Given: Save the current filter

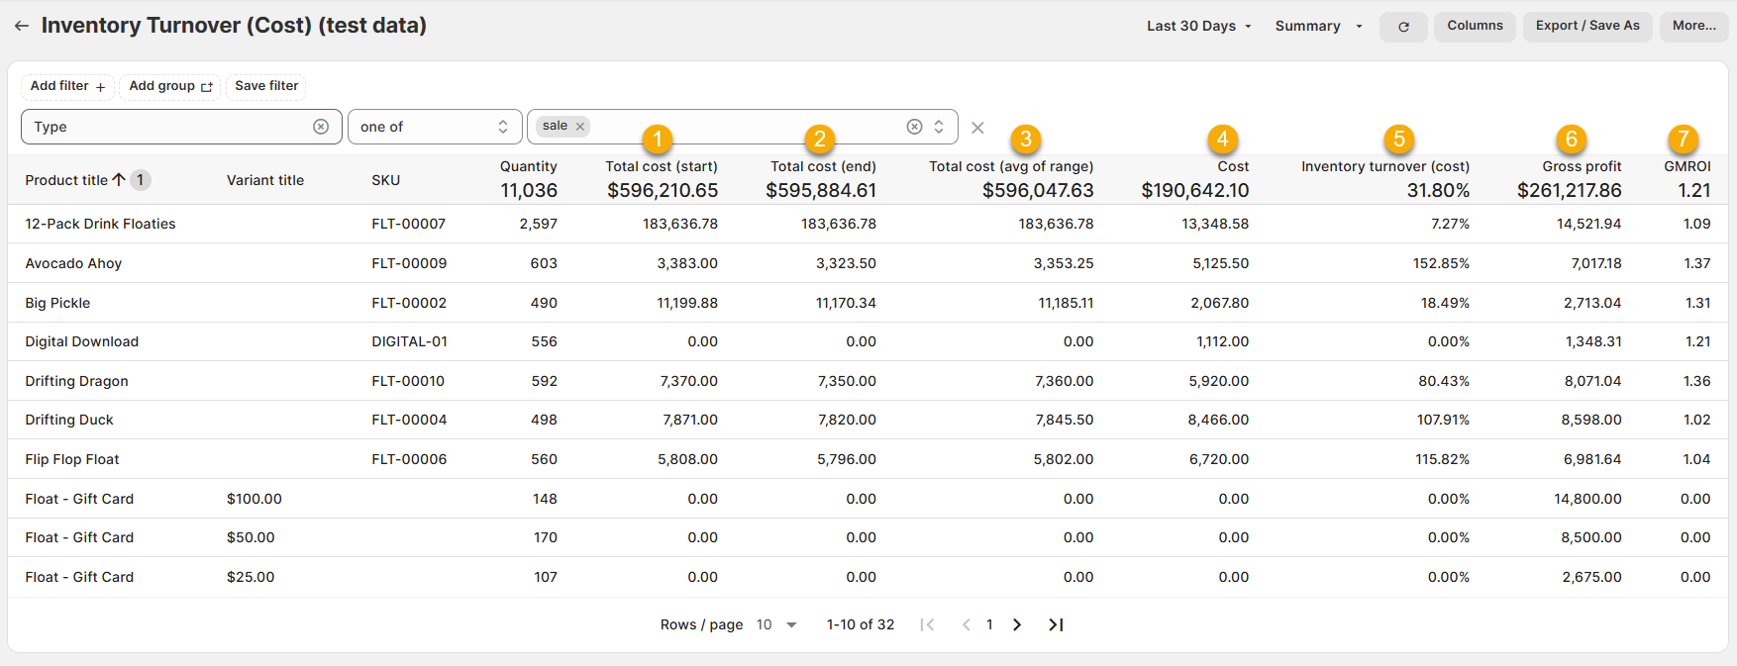Looking at the screenshot, I should point(265,86).
